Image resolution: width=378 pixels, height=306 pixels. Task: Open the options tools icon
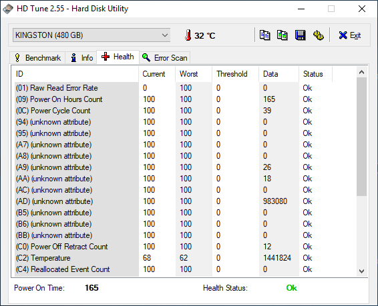pos(318,35)
